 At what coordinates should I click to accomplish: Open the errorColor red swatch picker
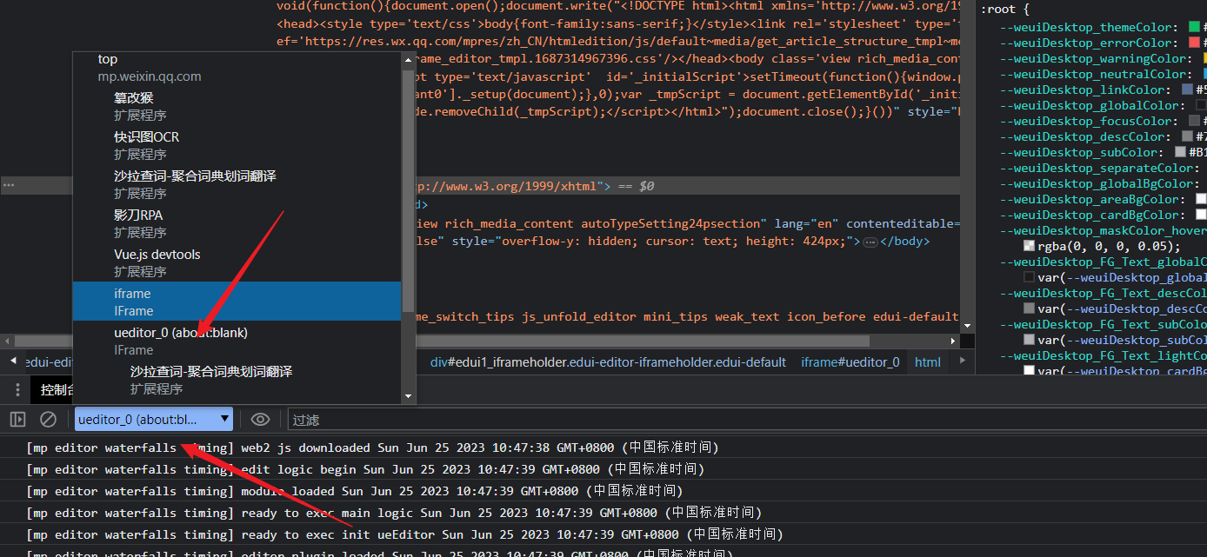tap(1194, 43)
